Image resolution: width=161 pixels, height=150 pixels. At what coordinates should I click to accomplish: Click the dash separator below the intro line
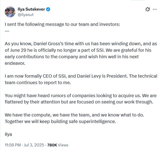(x=7, y=31)
